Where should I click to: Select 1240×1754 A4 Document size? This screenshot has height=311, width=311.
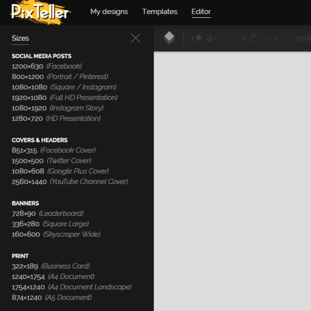[x=53, y=277]
